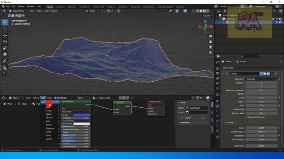Open the Slot 1 material slot dropdown
Image resolution: width=284 pixels, height=159 pixels.
(x=84, y=98)
